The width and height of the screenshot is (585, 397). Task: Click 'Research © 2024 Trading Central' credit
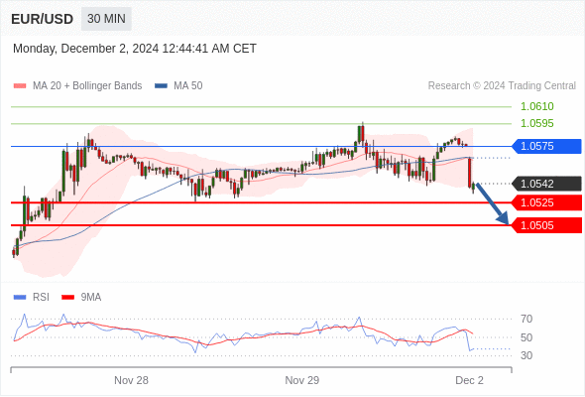pos(502,86)
